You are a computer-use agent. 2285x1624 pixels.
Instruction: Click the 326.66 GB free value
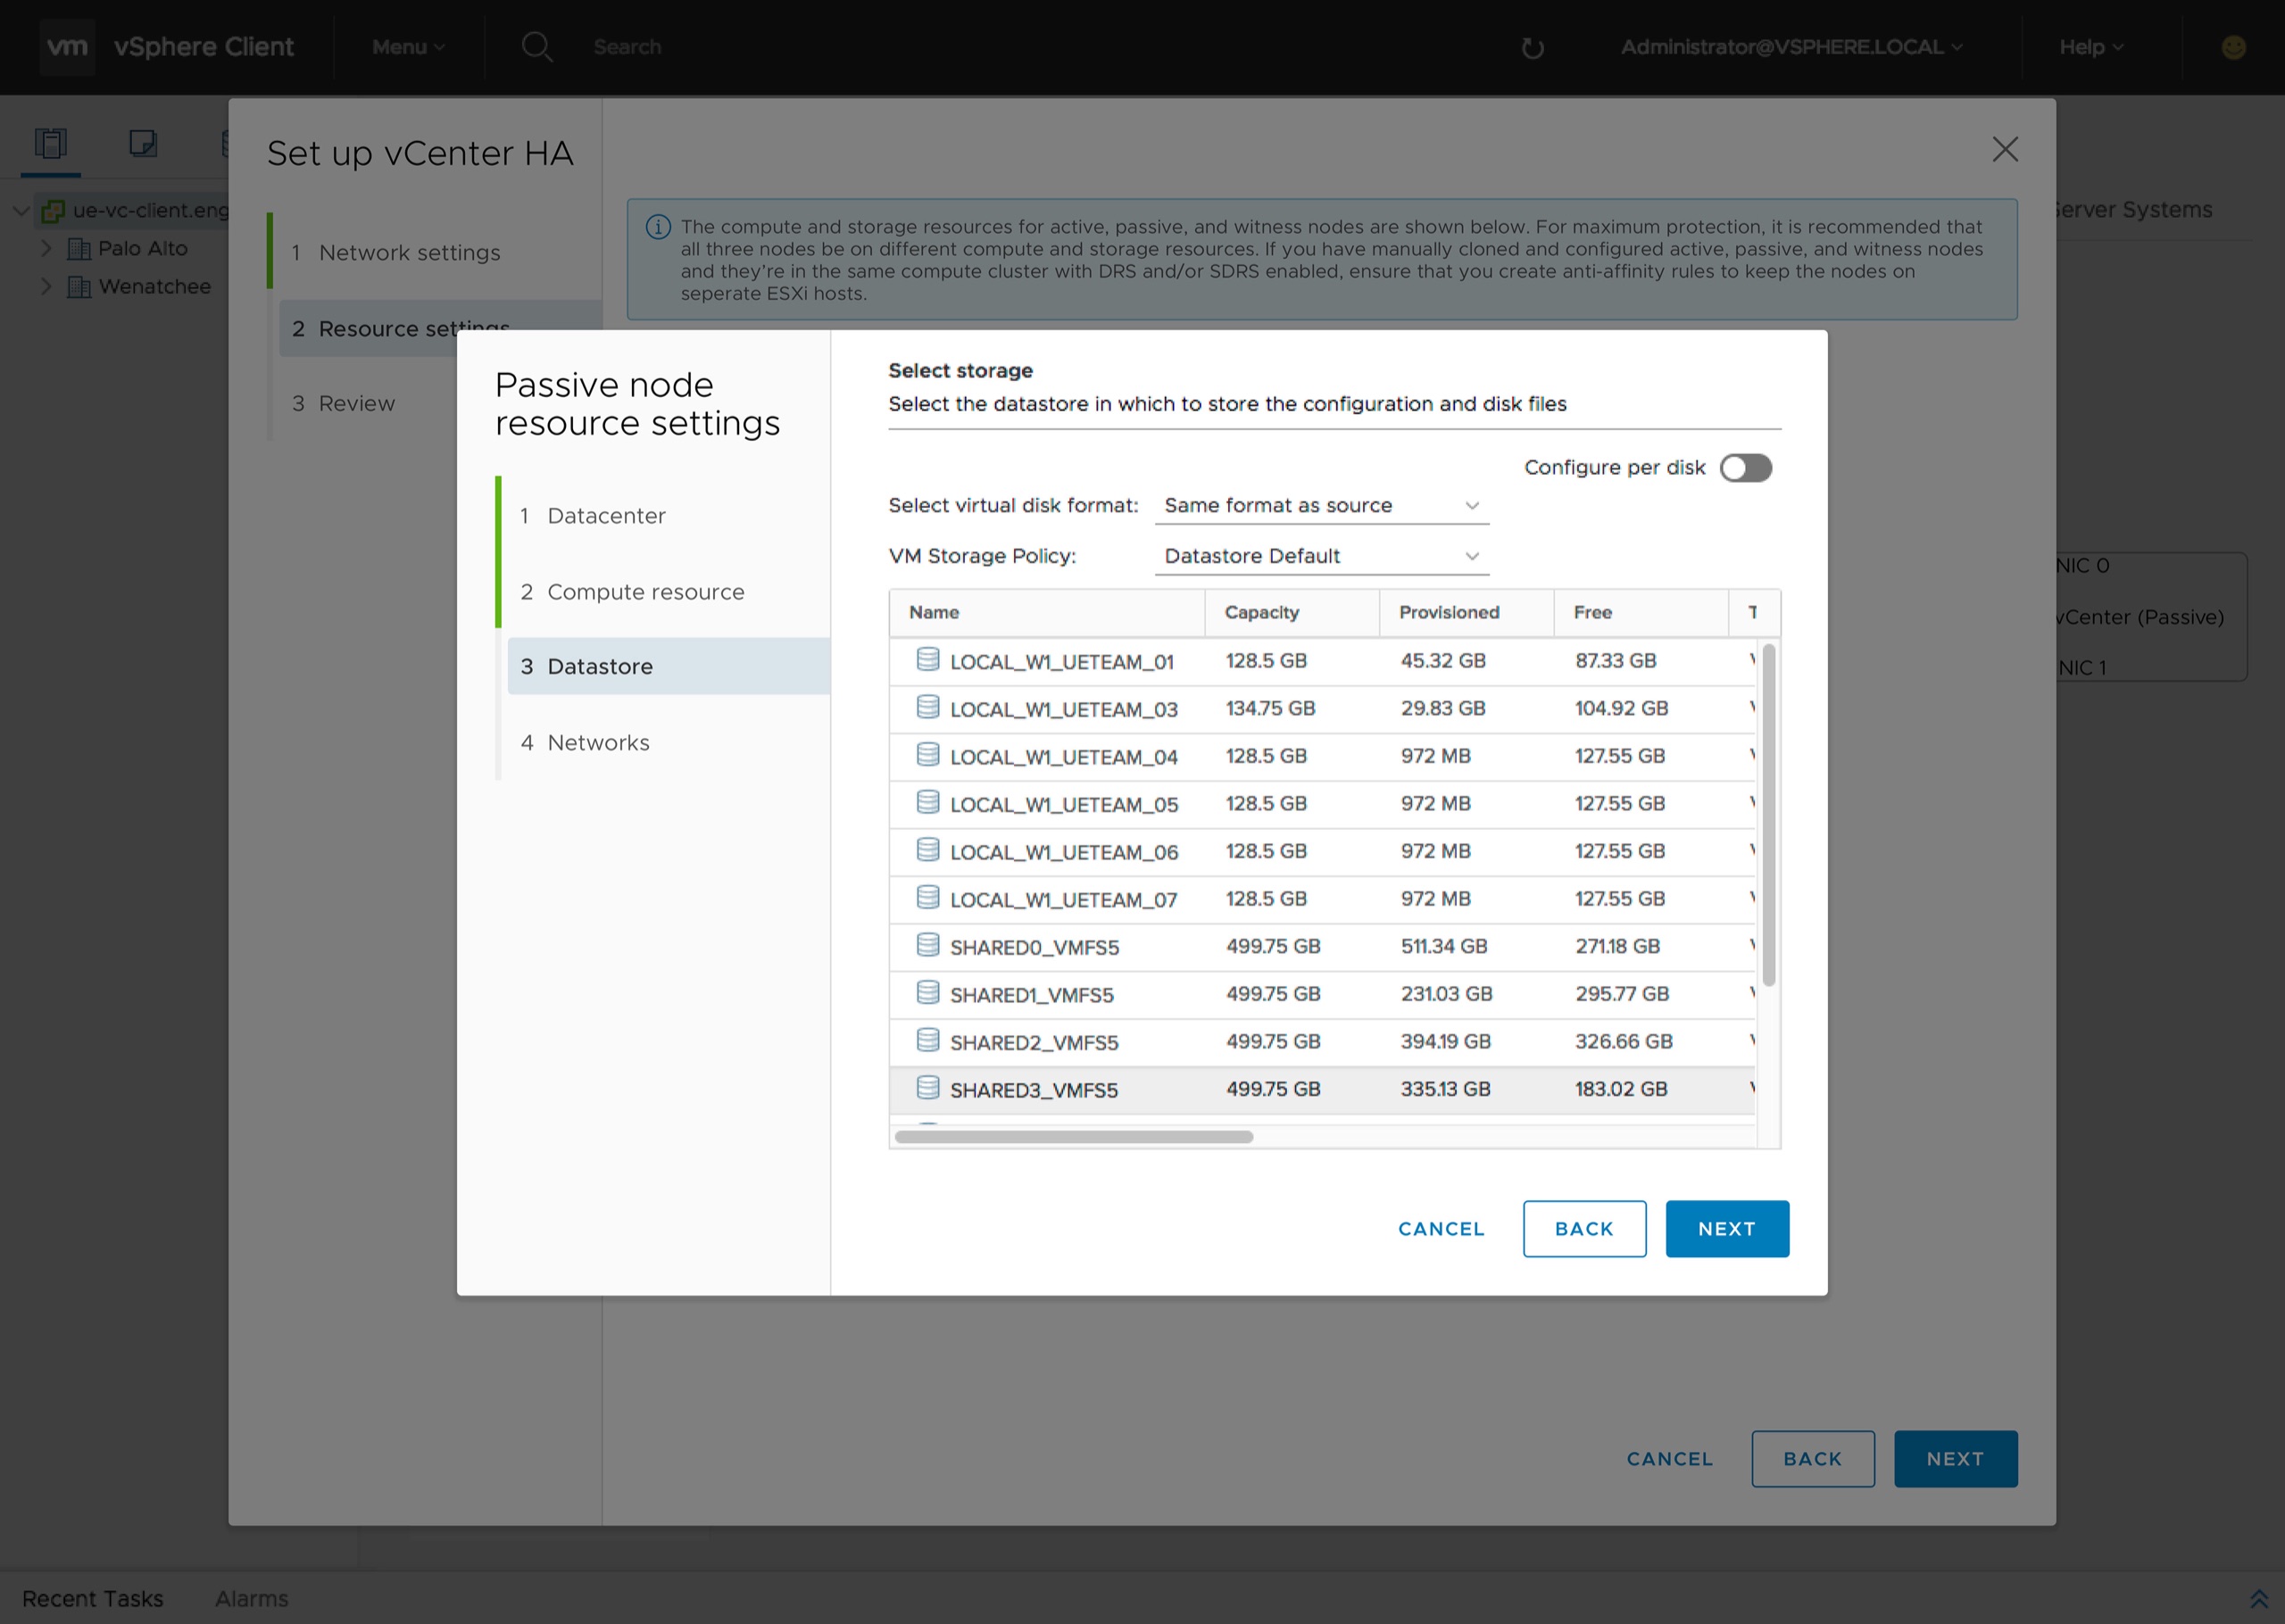1623,1041
